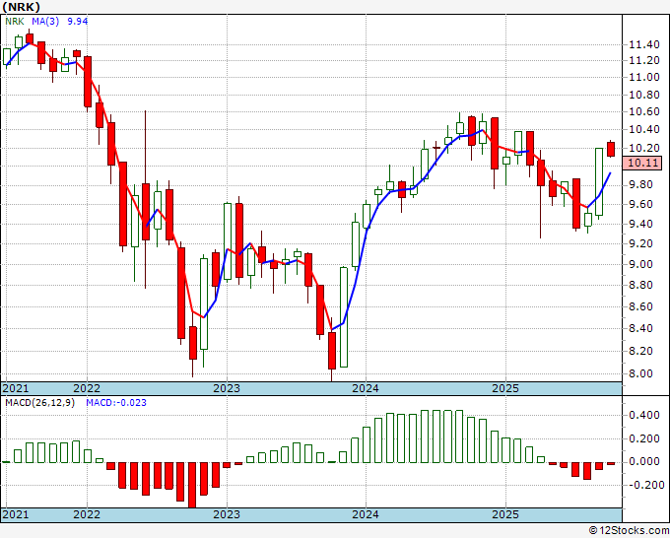670x538 pixels.
Task: Click the 0.000 MACD axis label
Action: tap(644, 462)
